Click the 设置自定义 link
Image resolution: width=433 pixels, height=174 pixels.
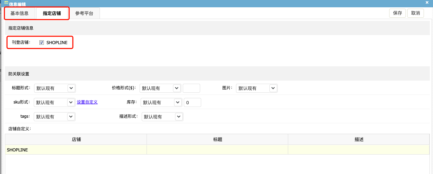click(x=87, y=102)
